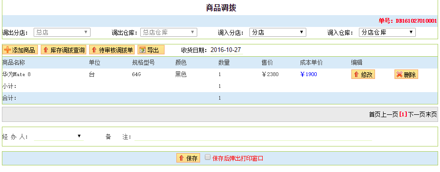
Task: Delete the 华为Mate 8 row with 删除
Action: pos(406,74)
